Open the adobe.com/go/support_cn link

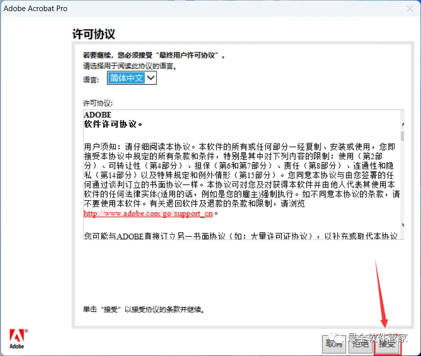point(148,213)
